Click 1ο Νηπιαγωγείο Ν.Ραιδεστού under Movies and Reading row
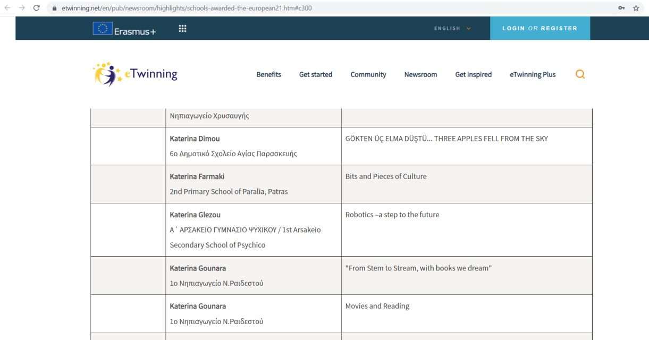The height and width of the screenshot is (340, 649). (217, 322)
